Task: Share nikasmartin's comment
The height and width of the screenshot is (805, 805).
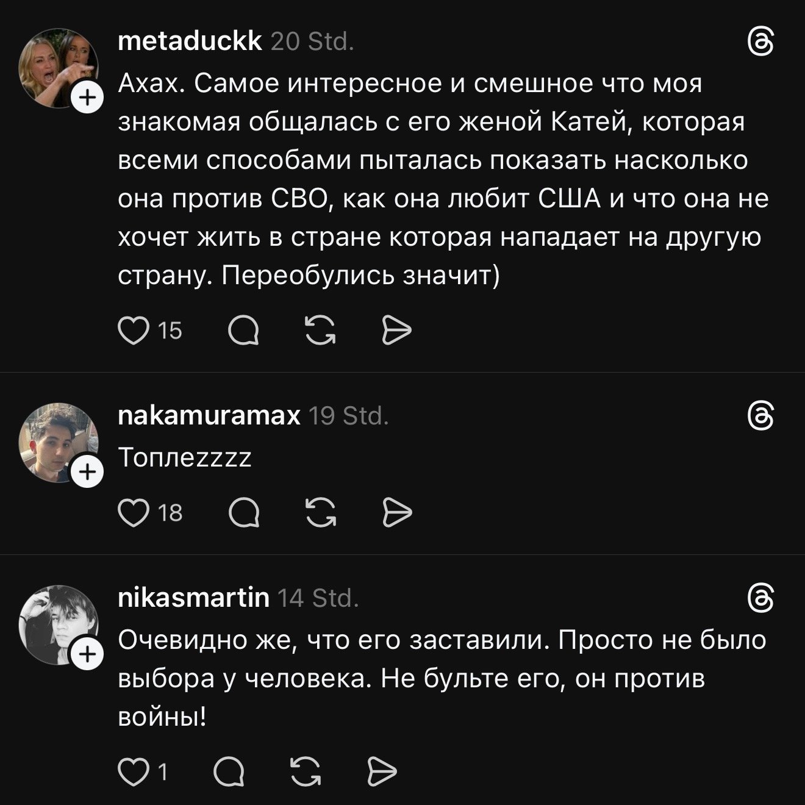Action: 382,773
